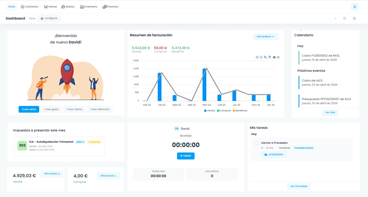The width and height of the screenshot is (368, 197).
Task: Open help with the question mark icon
Action: (354, 19)
